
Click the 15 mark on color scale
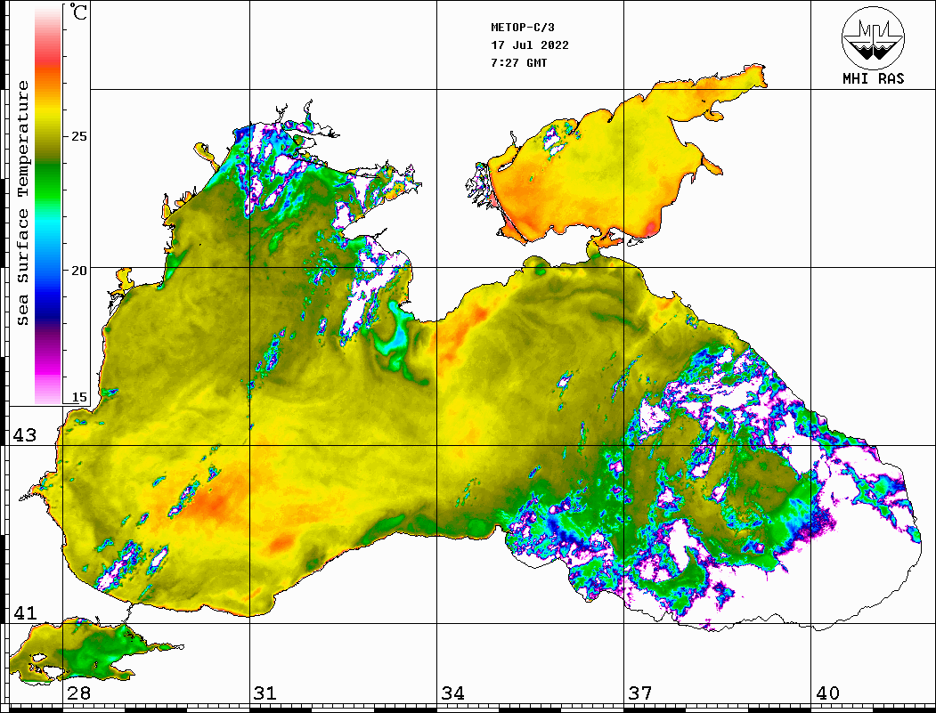click(x=78, y=397)
